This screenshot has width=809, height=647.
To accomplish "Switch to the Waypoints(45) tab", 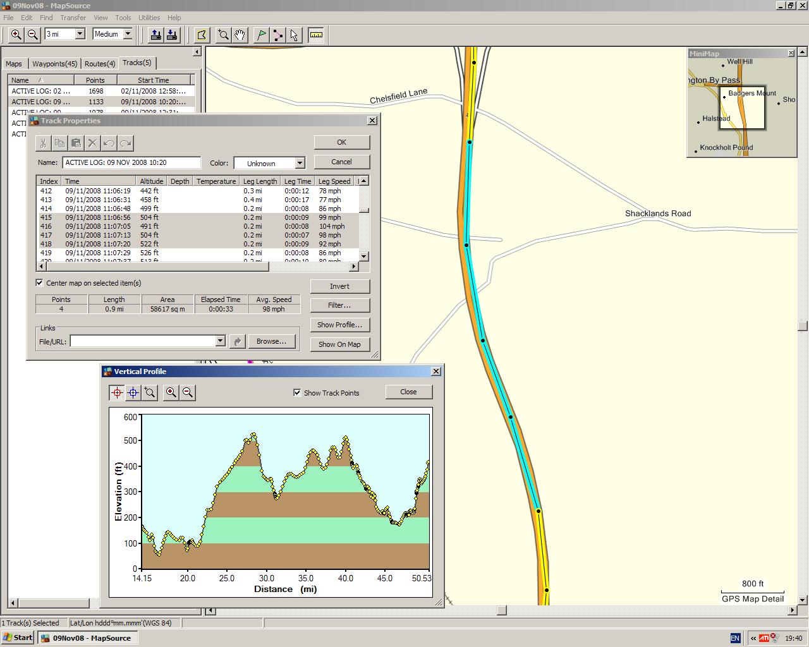I will click(x=54, y=64).
